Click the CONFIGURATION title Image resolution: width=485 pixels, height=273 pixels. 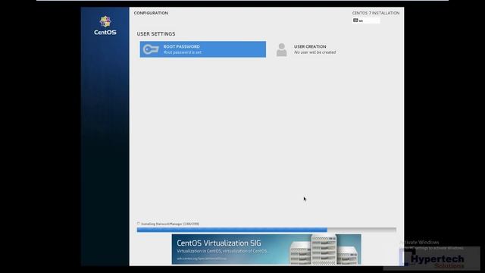point(151,13)
